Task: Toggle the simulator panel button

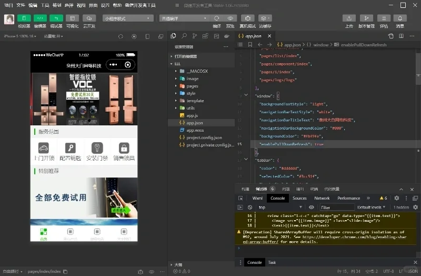Action: [x=24, y=18]
